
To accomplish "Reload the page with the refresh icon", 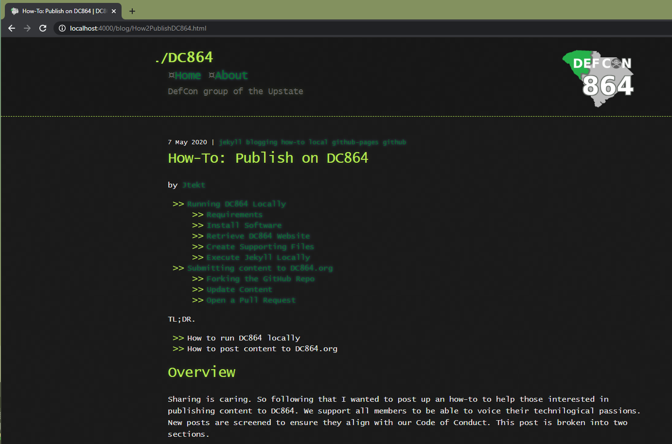I will click(x=43, y=28).
